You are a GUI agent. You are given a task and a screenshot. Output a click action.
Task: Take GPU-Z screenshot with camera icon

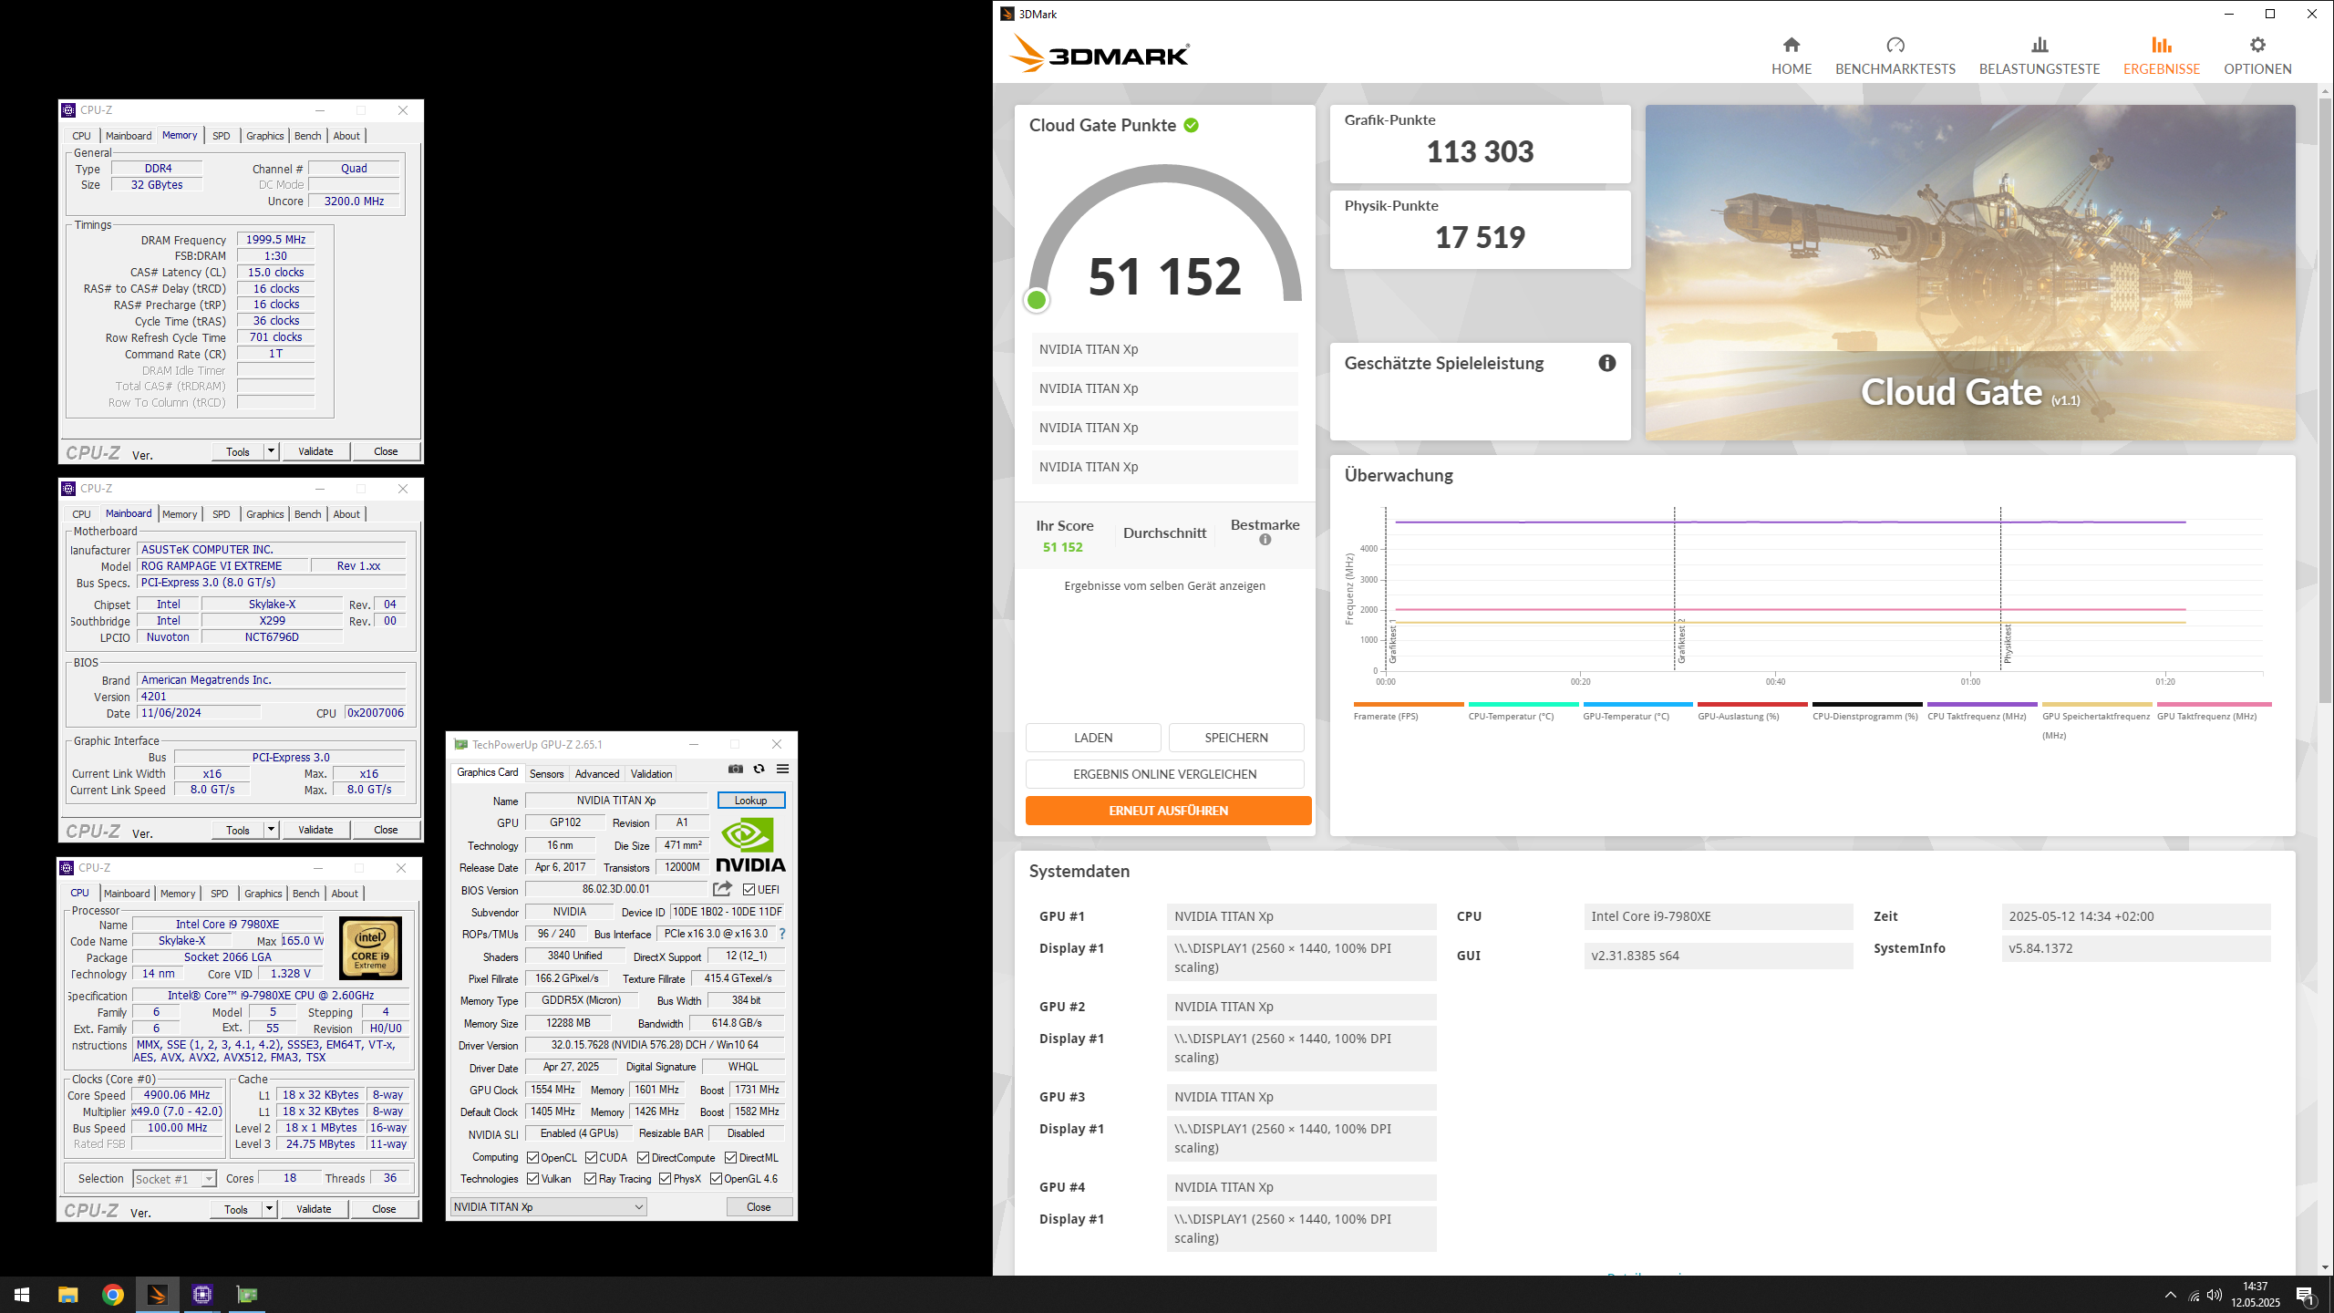click(735, 770)
